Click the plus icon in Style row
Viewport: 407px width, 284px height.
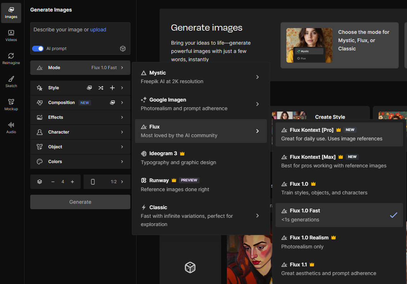click(112, 88)
